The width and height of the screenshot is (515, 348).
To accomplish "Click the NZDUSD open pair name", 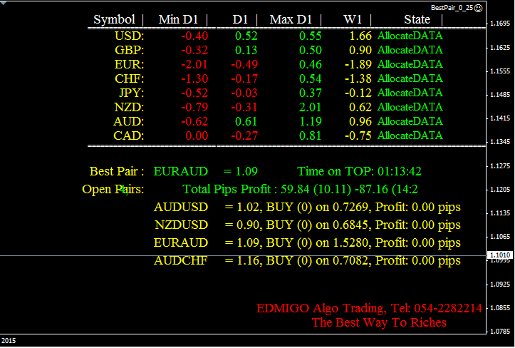I will (x=182, y=225).
